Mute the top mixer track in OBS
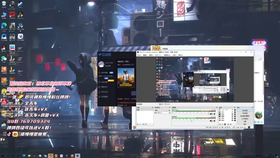The height and width of the screenshot is (158, 280). (x=211, y=114)
